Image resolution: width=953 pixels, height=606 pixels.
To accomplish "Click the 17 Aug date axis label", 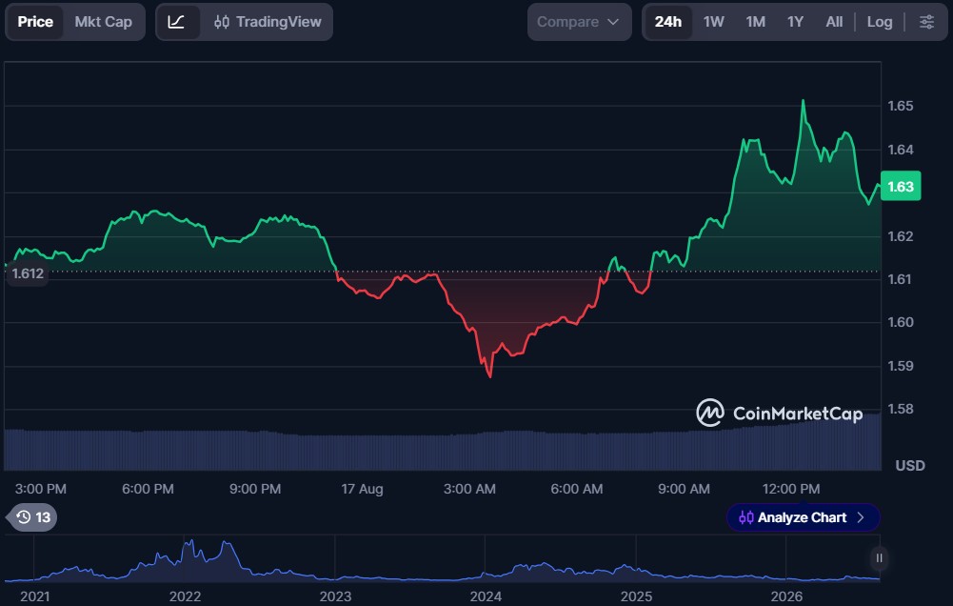I will (362, 489).
